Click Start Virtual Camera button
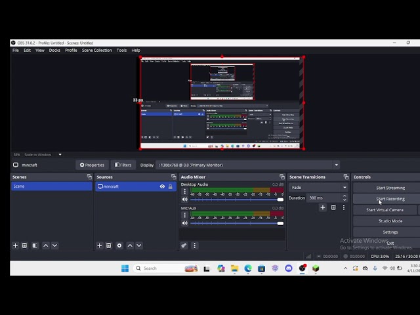This screenshot has width=420, height=315. coord(385,210)
